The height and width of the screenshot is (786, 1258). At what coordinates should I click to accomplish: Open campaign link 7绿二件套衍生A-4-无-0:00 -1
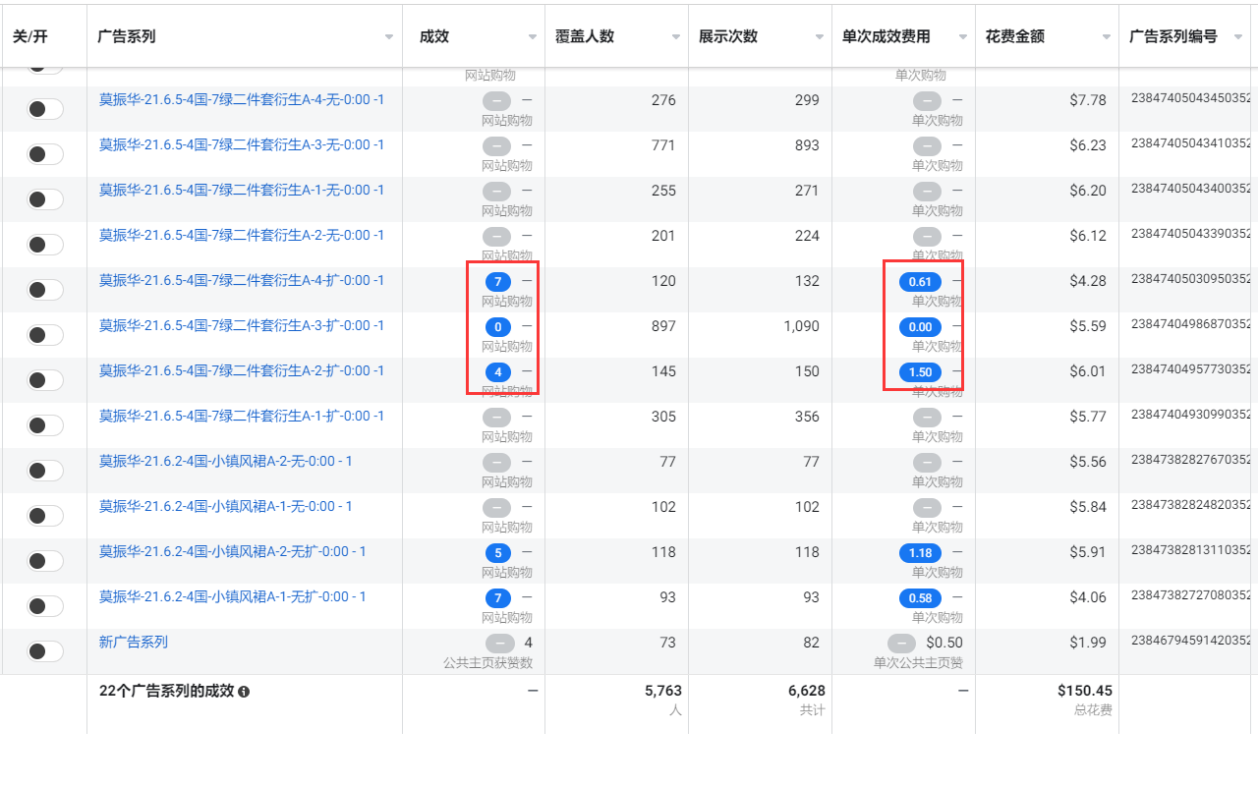point(242,99)
